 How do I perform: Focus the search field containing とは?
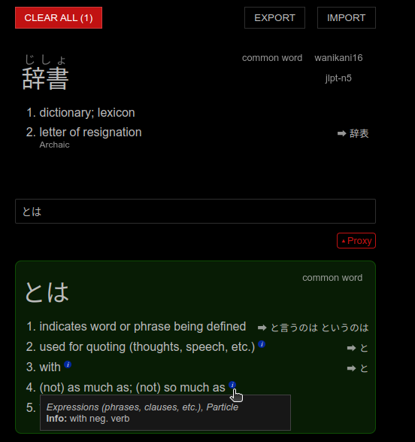point(195,211)
